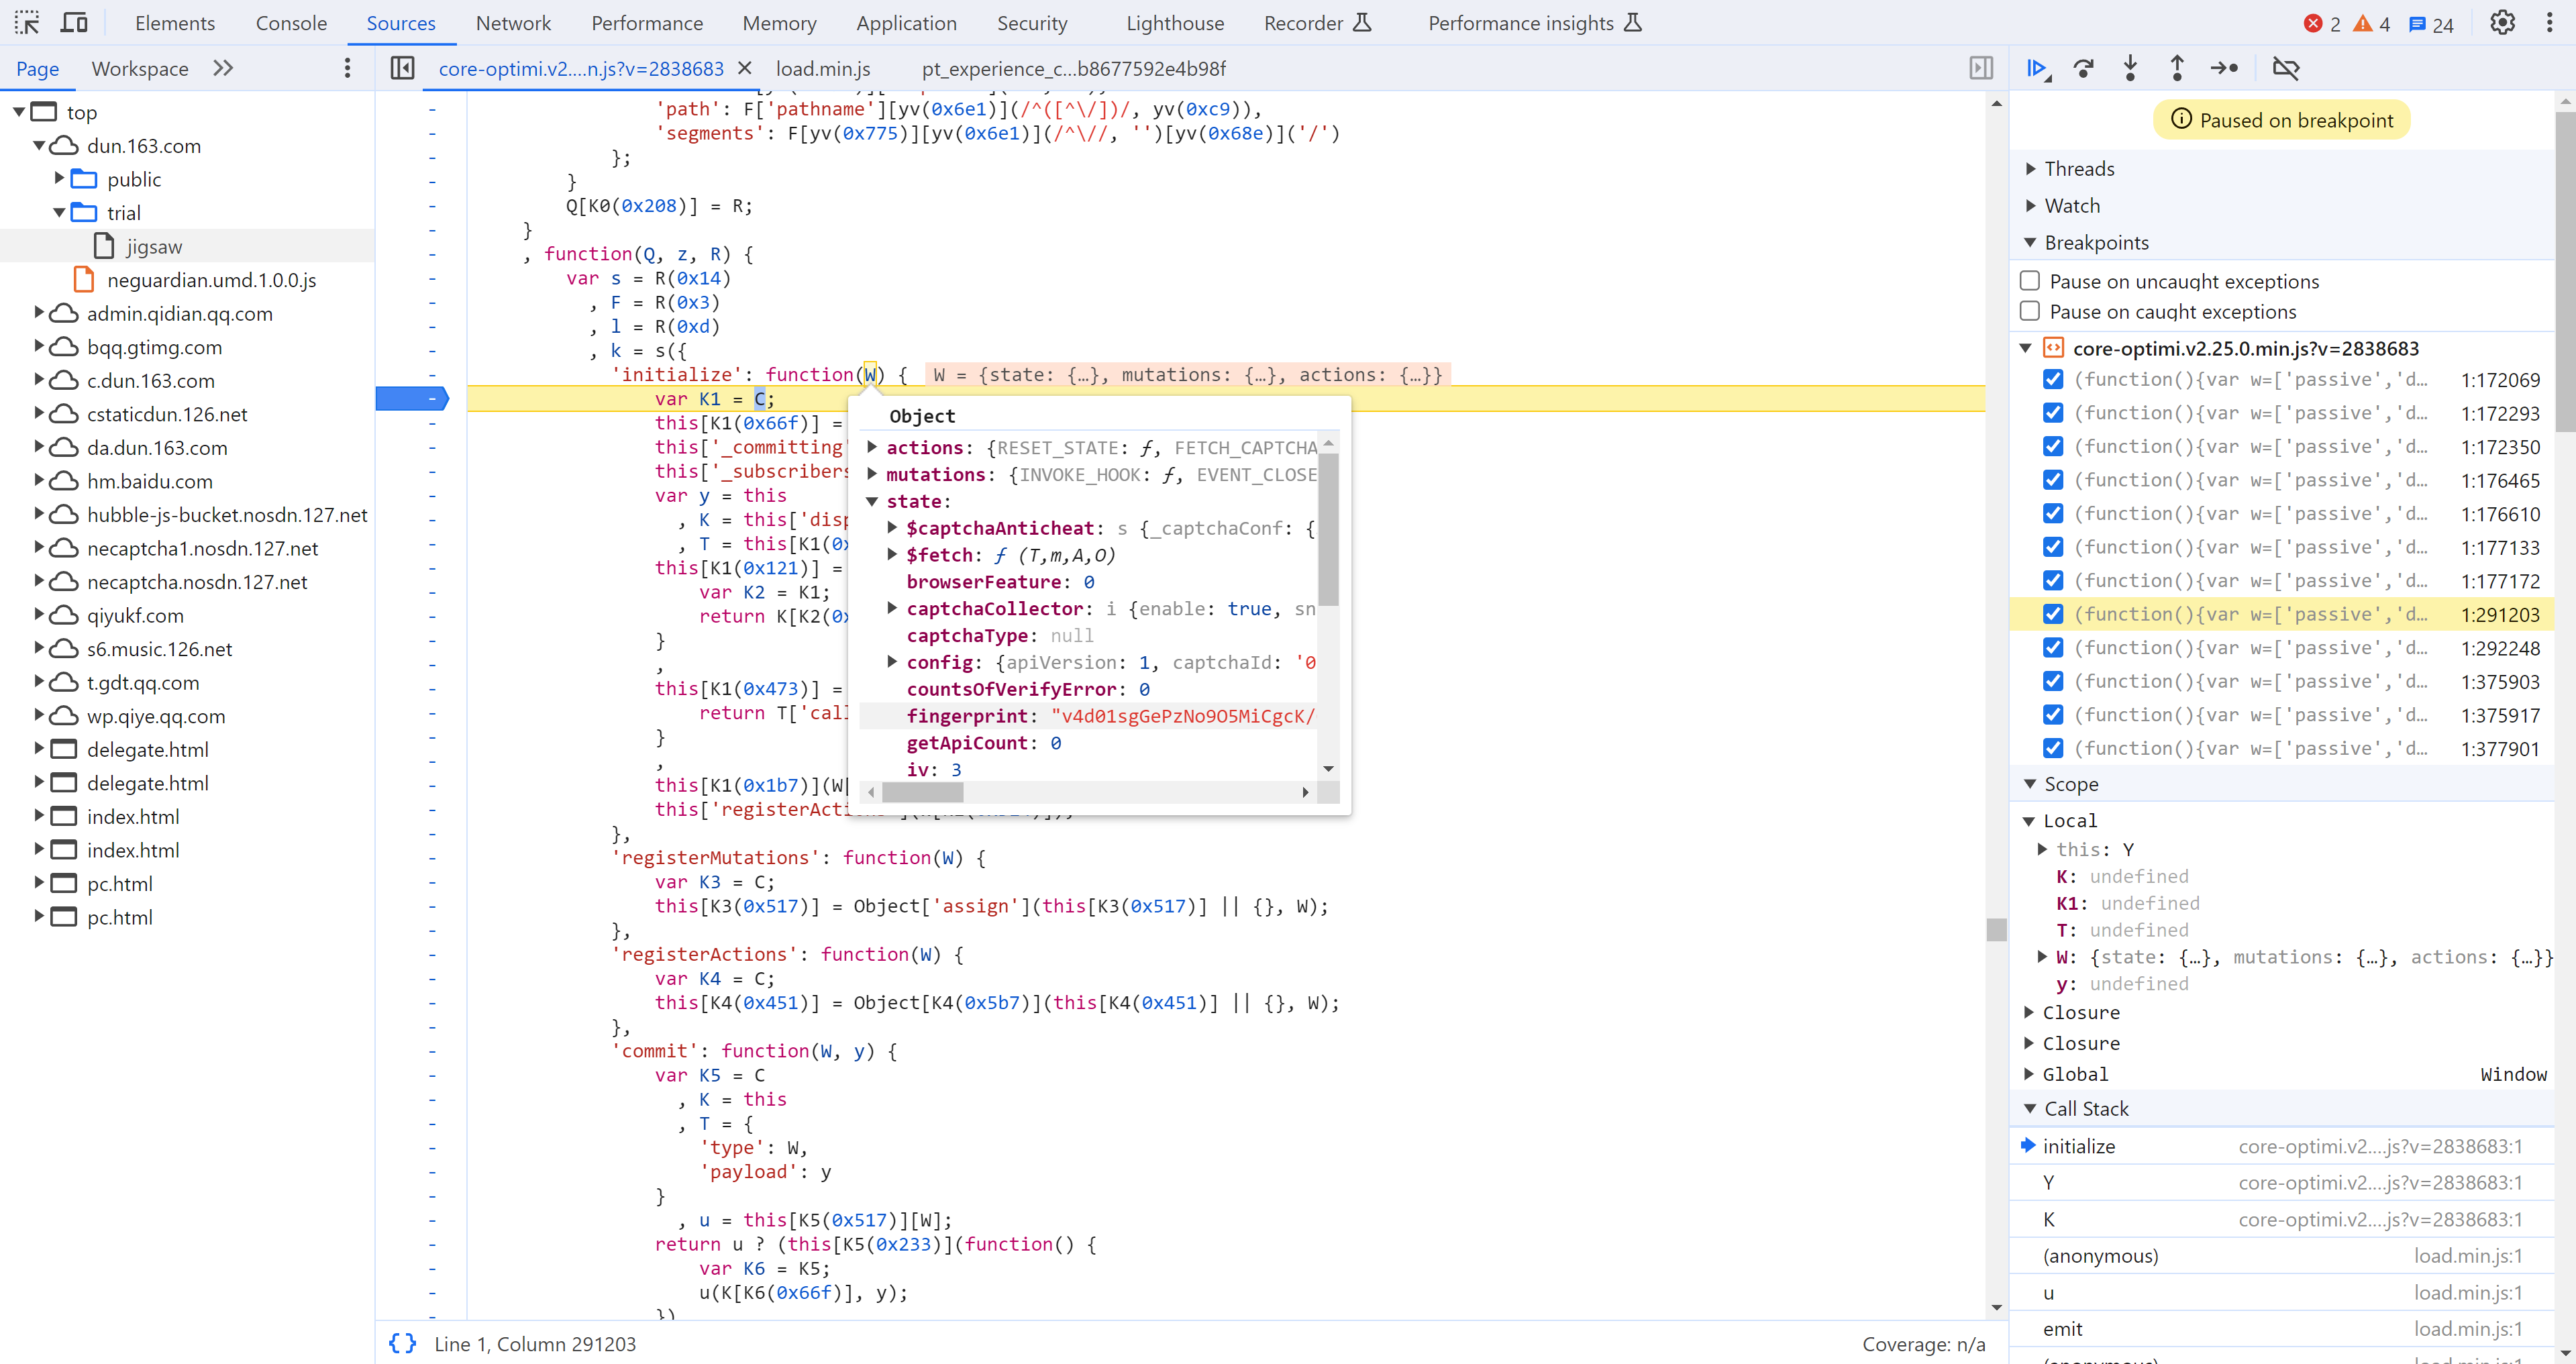
Task: Show more navigator tabs with chevrons
Action: point(223,68)
